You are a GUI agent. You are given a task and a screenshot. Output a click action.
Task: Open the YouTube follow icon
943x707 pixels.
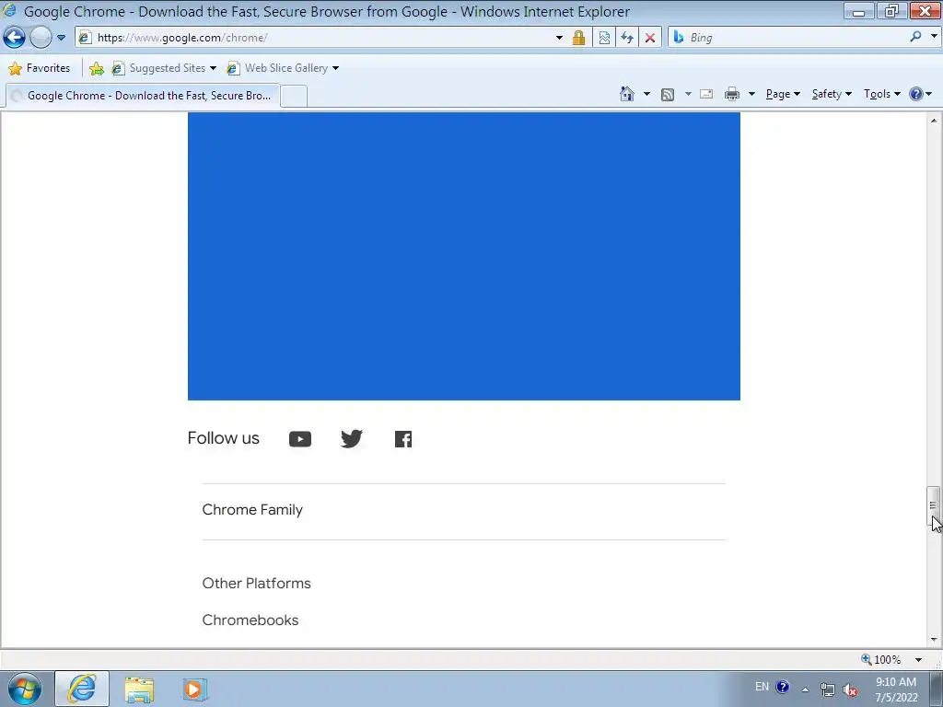300,439
